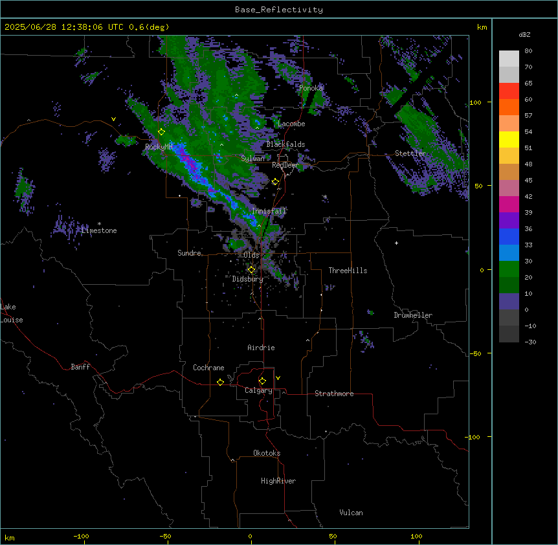Click the Olds label
The width and height of the screenshot is (558, 545).
[251, 255]
